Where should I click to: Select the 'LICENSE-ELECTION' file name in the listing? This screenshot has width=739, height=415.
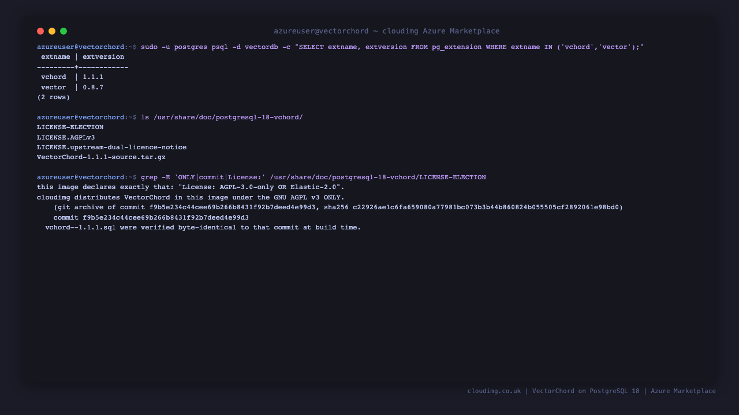(x=70, y=127)
